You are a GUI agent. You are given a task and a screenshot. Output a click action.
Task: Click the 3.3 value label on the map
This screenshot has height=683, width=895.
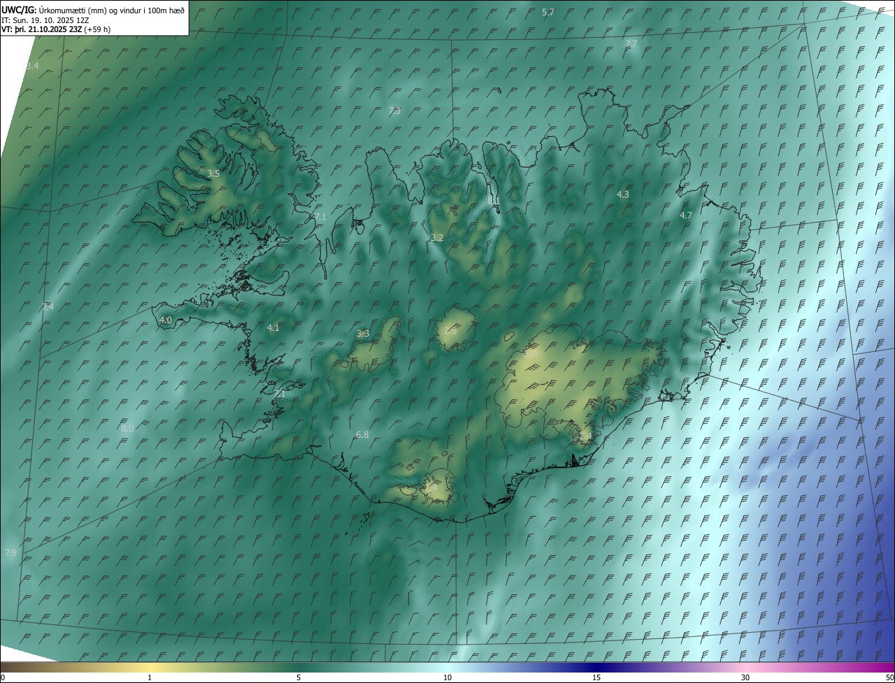pyautogui.click(x=363, y=334)
